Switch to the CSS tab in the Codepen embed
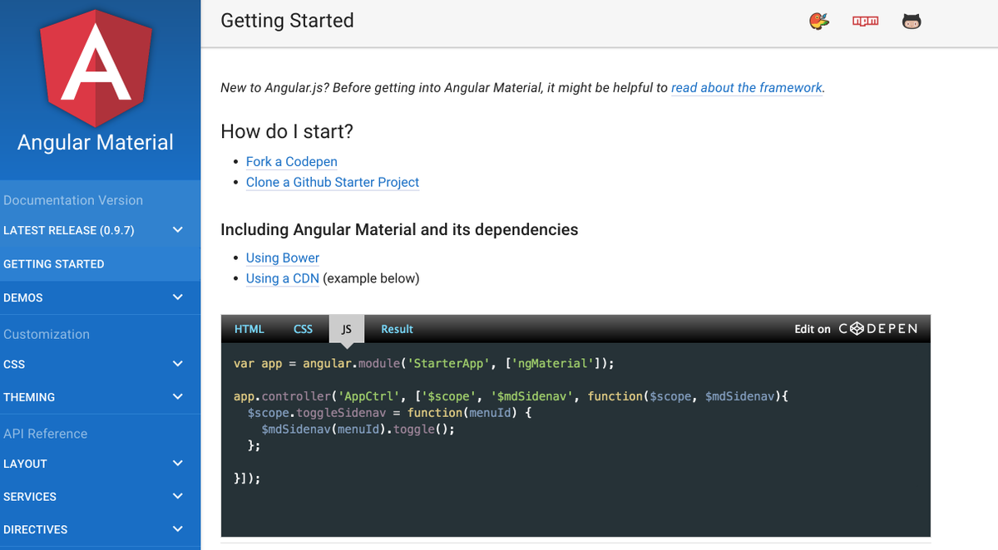 click(x=303, y=329)
